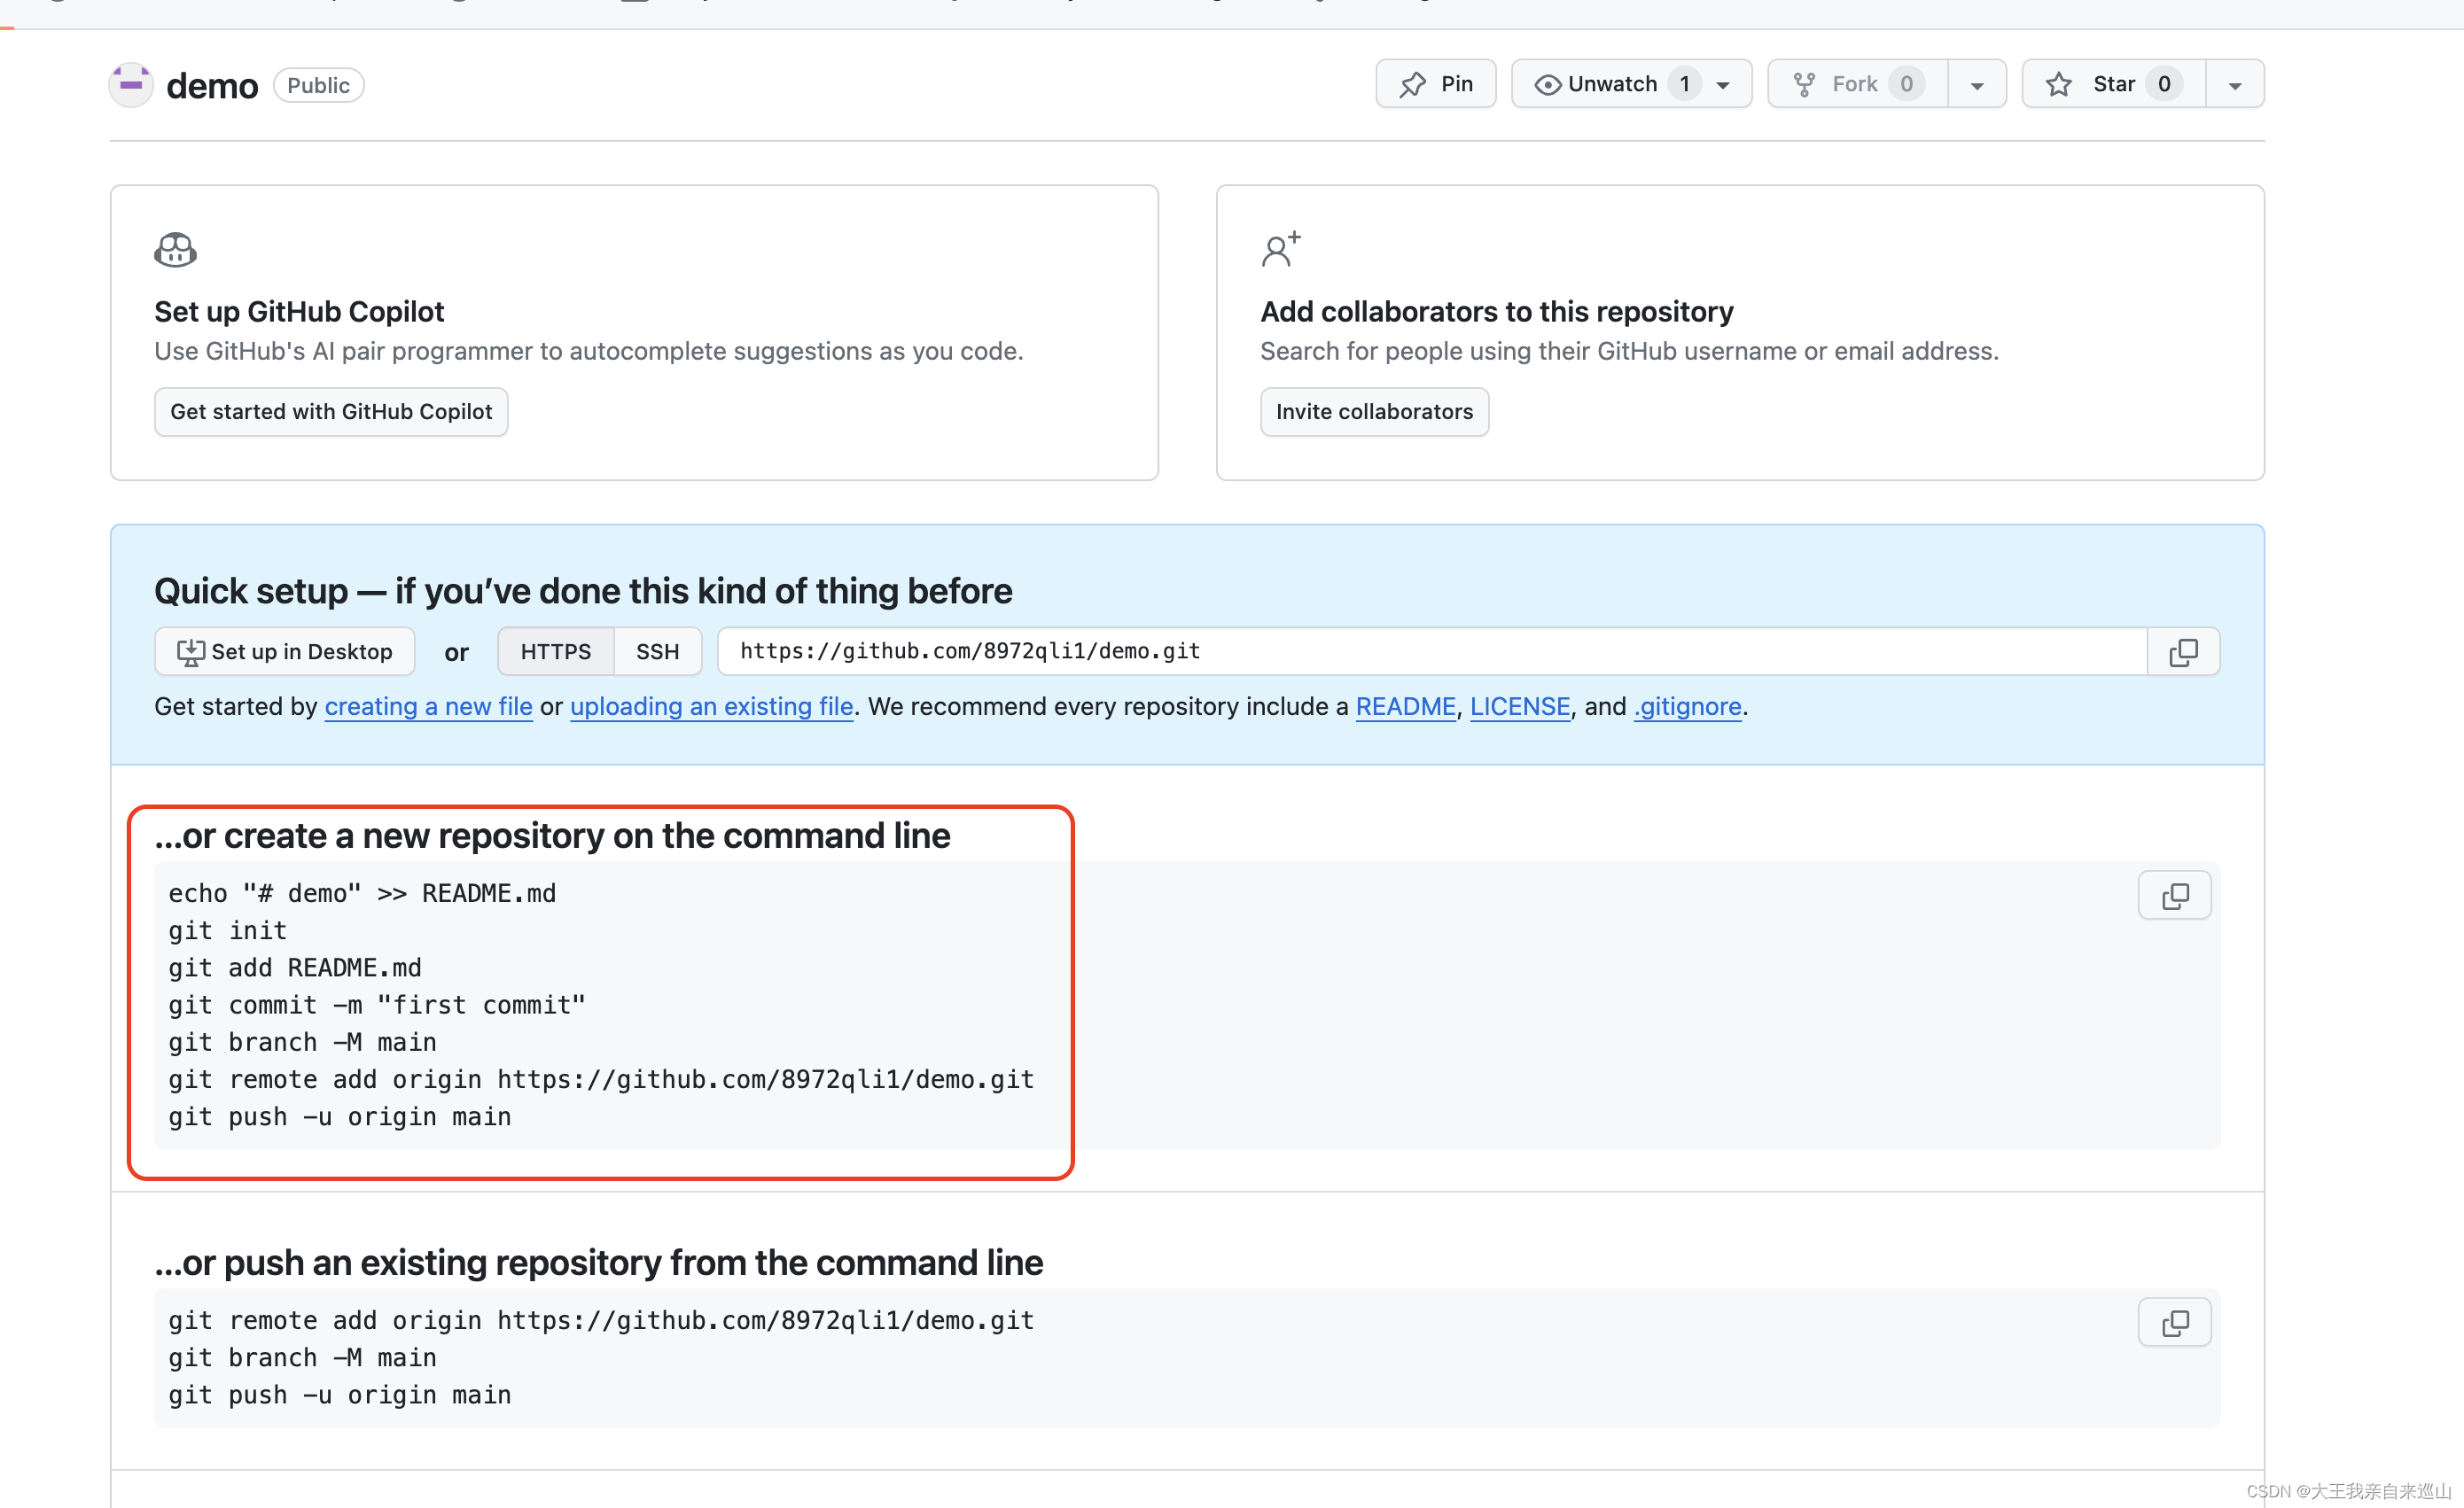Click the demo repository name
Viewport: 2464px width, 1508px height.
pos(212,86)
